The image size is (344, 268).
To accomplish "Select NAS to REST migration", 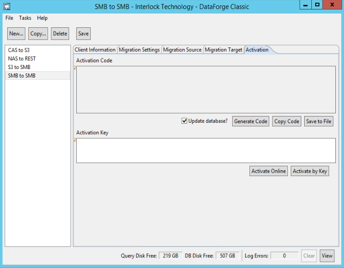I will pos(22,58).
